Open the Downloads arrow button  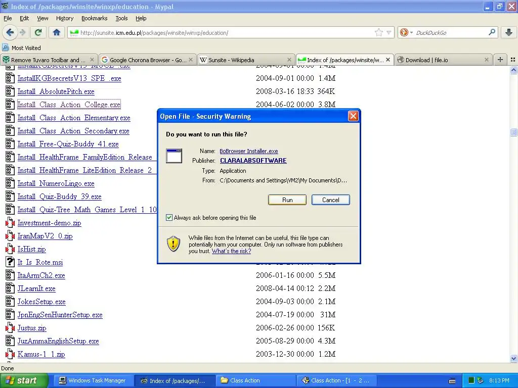coord(509,32)
